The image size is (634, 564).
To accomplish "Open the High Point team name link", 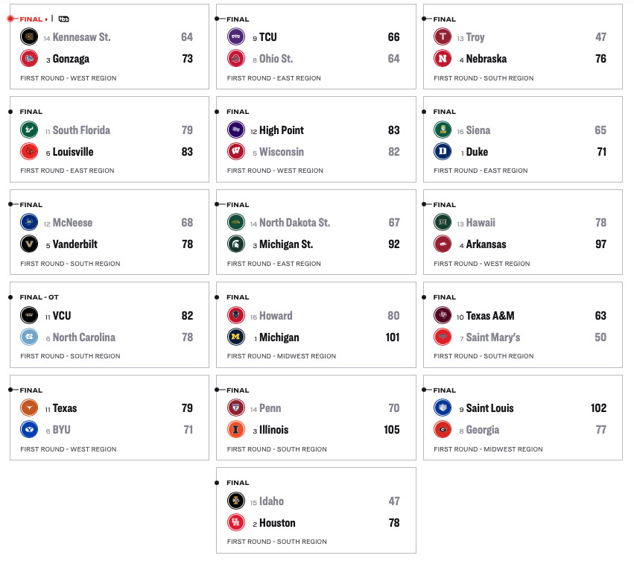I will pos(281,130).
